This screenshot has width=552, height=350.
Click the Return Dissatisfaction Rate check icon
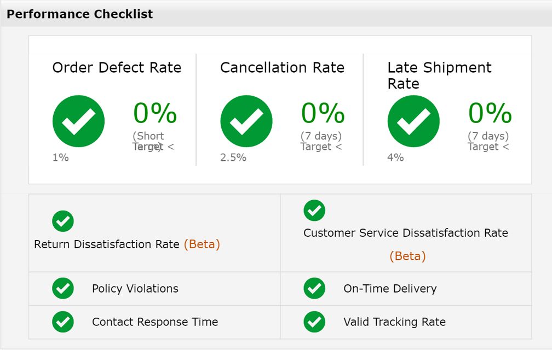pyautogui.click(x=63, y=221)
